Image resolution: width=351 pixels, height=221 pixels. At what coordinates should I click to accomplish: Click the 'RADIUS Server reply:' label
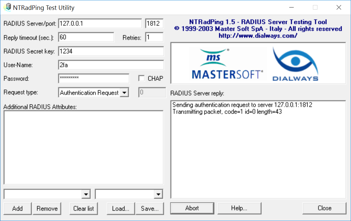[197, 93]
